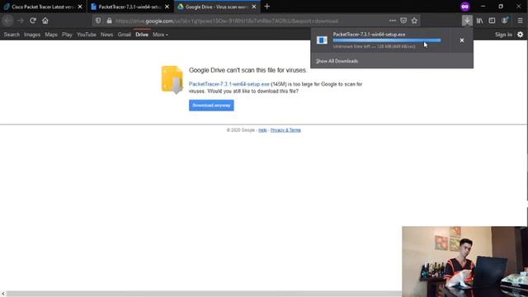Click the browser back arrow button

pyautogui.click(x=7, y=21)
